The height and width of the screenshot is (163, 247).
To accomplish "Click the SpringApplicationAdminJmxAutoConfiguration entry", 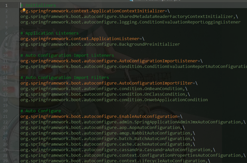I will (x=133, y=122).
